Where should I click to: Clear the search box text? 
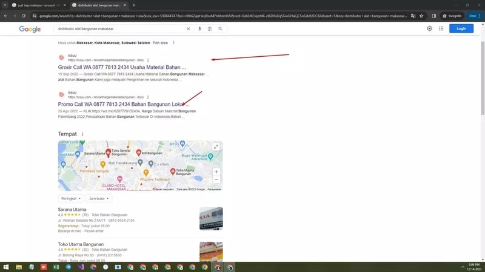(x=188, y=28)
